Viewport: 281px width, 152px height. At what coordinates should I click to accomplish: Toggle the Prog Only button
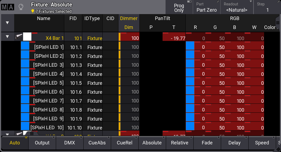pyautogui.click(x=179, y=8)
